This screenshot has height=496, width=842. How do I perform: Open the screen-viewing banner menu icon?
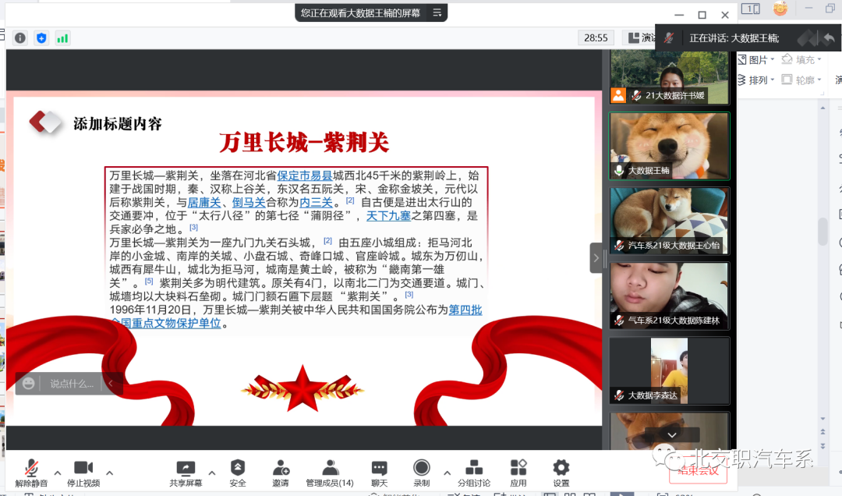coord(437,12)
